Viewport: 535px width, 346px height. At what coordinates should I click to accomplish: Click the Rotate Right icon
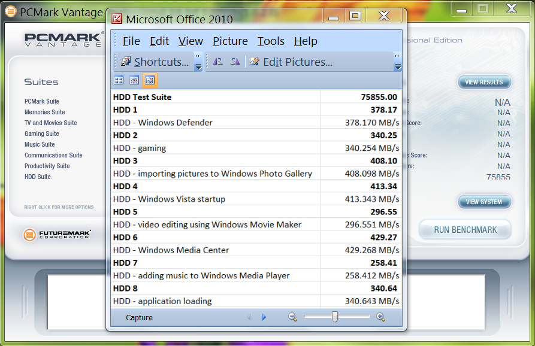235,62
